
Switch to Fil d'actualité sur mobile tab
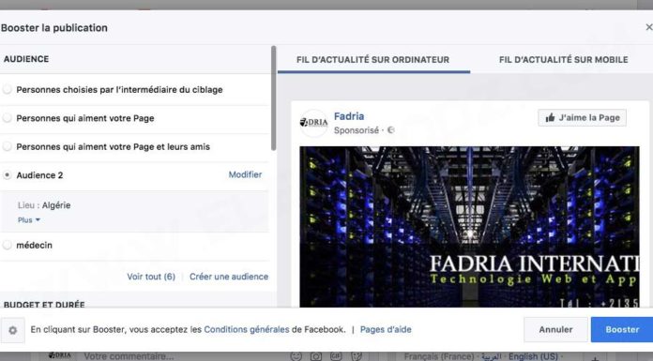click(x=563, y=60)
